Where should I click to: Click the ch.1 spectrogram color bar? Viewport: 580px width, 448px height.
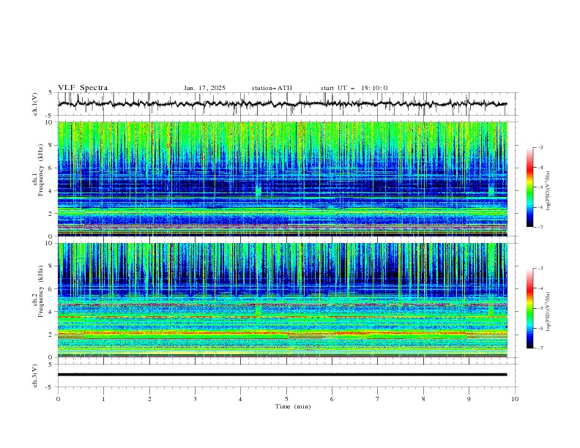(529, 187)
